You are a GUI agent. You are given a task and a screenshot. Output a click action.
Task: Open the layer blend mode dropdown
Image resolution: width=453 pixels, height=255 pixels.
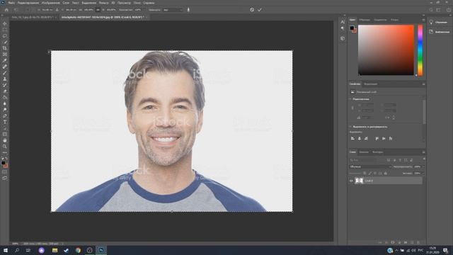coord(370,167)
